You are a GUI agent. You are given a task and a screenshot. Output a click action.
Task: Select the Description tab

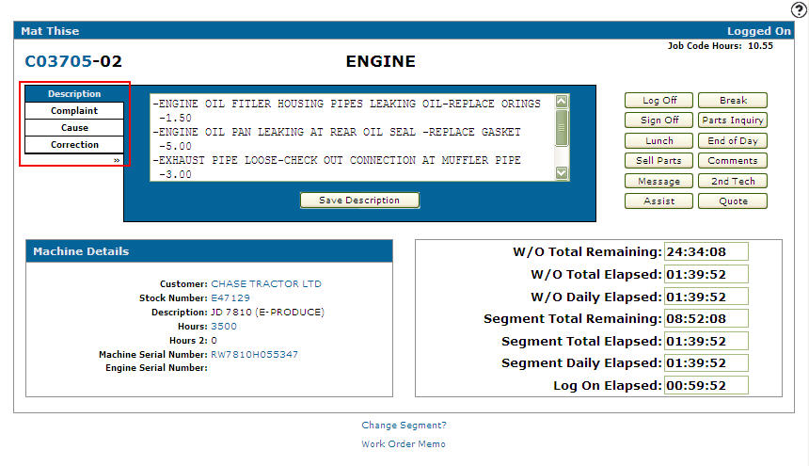[74, 94]
